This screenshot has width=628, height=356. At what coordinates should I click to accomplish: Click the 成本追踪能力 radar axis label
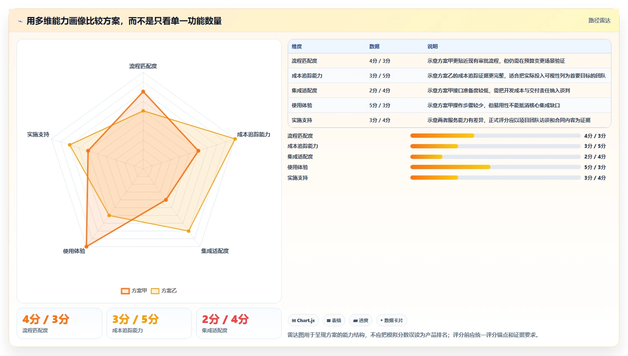[253, 134]
